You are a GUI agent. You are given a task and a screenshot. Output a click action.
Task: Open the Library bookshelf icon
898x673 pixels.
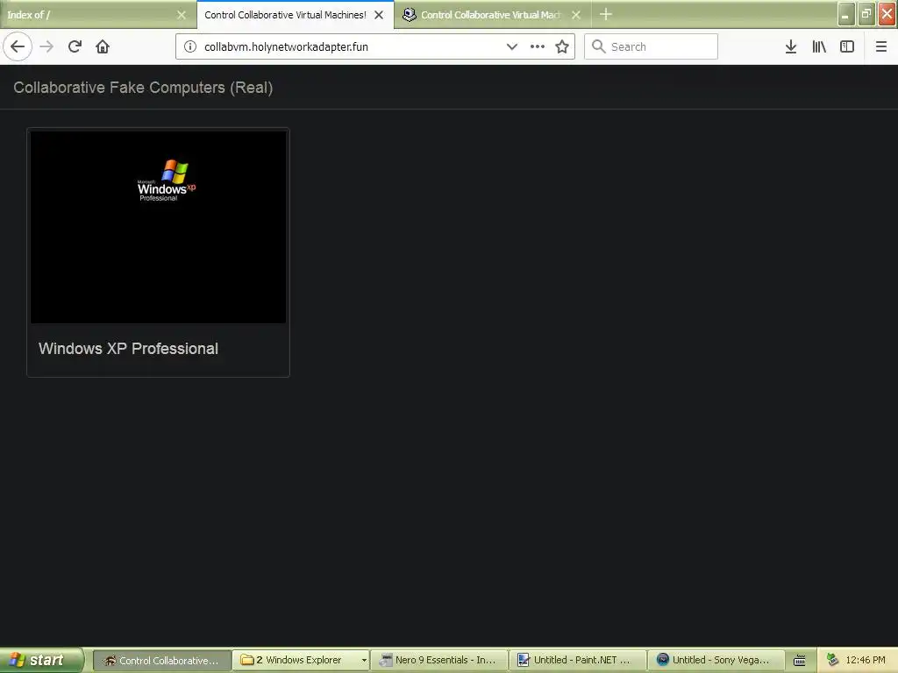[x=819, y=46]
